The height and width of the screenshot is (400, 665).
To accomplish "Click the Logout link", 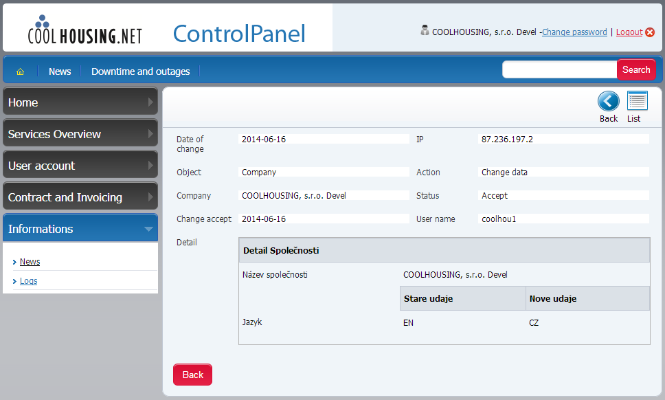I will tap(629, 32).
